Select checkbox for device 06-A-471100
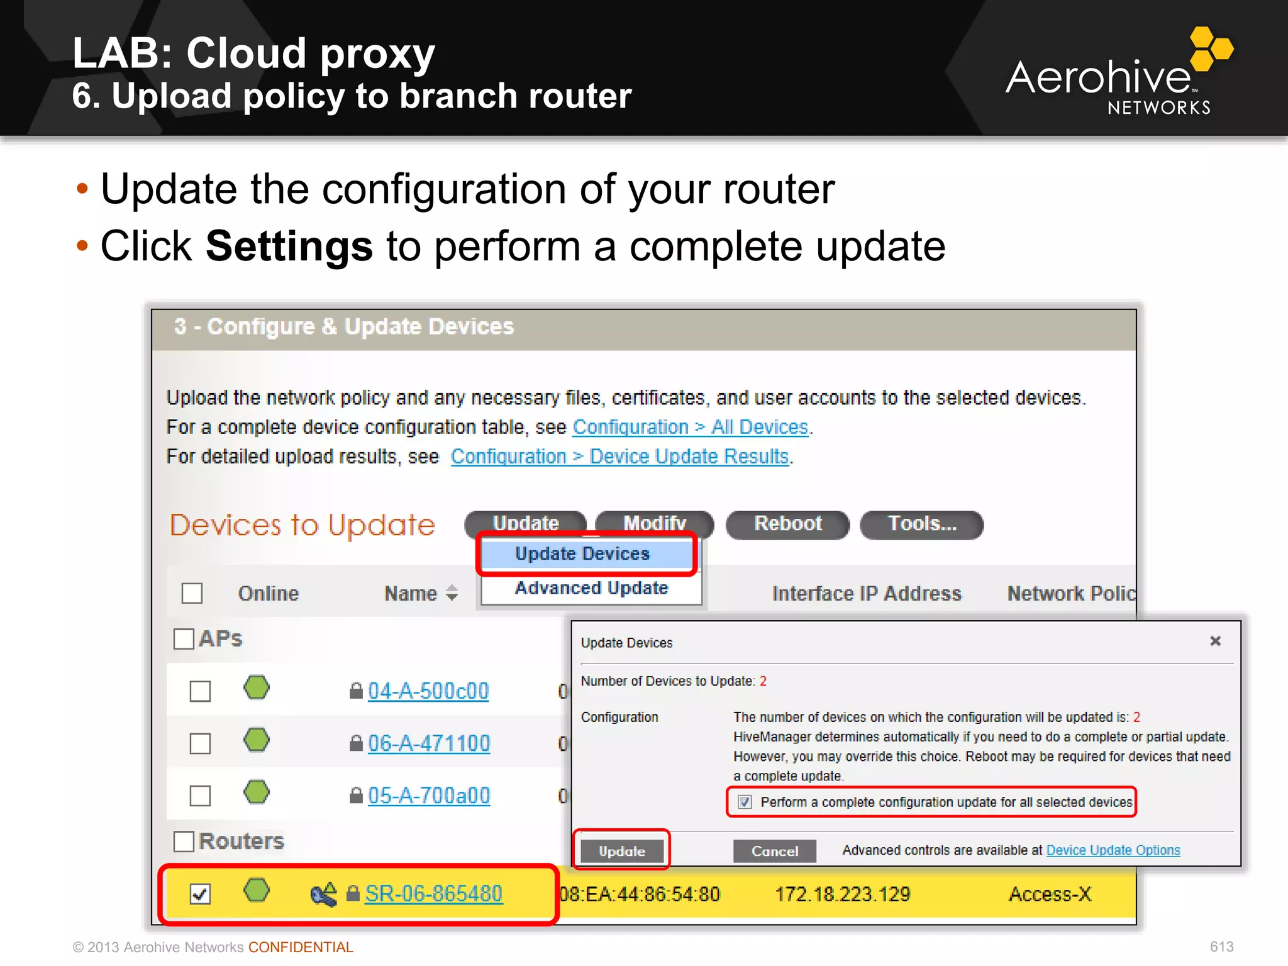1288x966 pixels. pyautogui.click(x=200, y=743)
